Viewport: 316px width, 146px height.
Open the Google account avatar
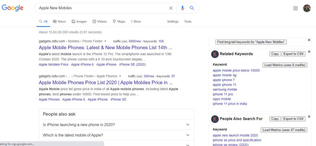[x=307, y=8]
